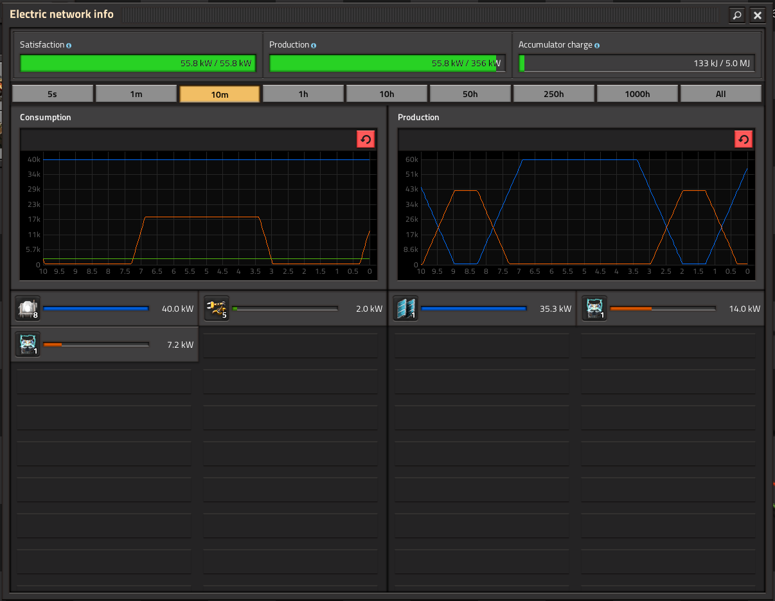Screen dimensions: 775x601
Task: Click the Satisfaction progress bar
Action: pyautogui.click(x=138, y=63)
